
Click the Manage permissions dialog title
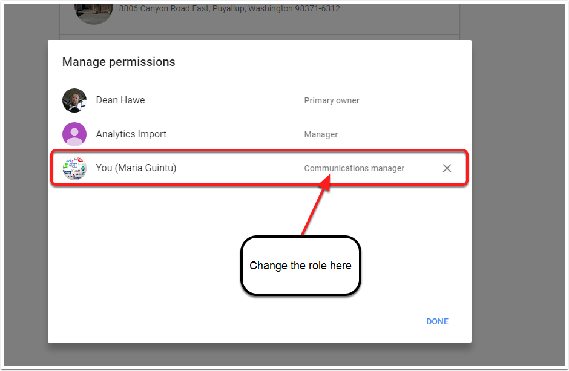(119, 62)
